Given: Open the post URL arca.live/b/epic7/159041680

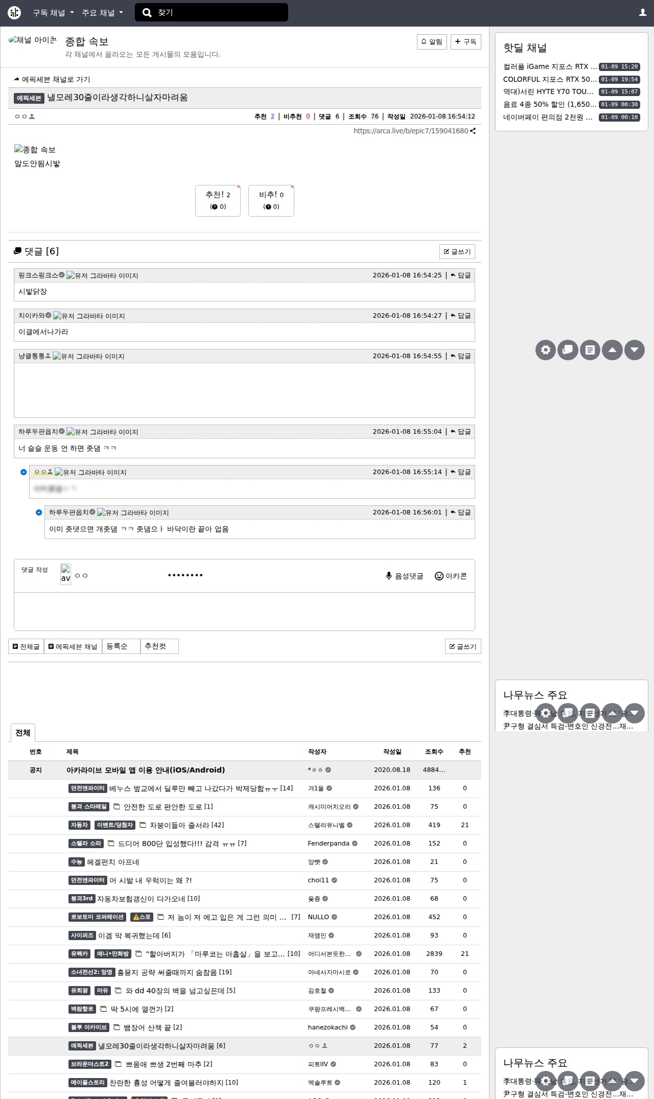Looking at the screenshot, I should 411,131.
